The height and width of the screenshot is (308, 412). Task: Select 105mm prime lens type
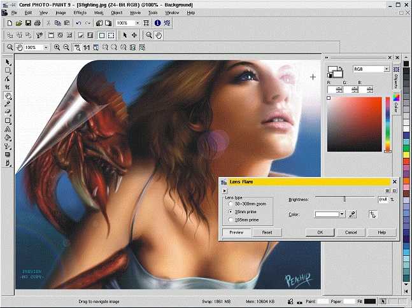(x=231, y=220)
